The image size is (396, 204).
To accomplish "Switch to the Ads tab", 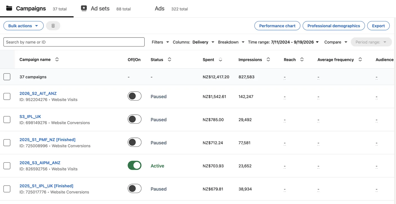I will pyautogui.click(x=171, y=9).
